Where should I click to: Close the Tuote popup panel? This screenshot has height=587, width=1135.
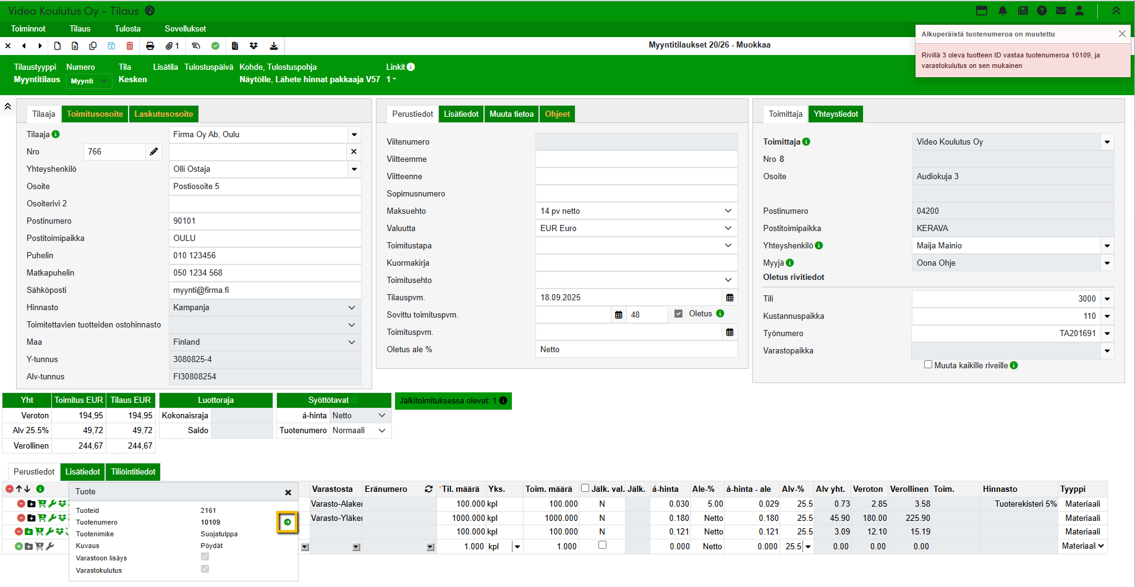point(288,492)
